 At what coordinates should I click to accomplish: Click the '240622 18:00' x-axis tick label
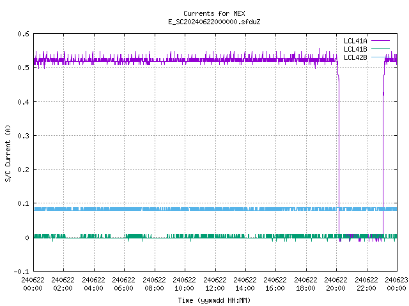click(305, 284)
